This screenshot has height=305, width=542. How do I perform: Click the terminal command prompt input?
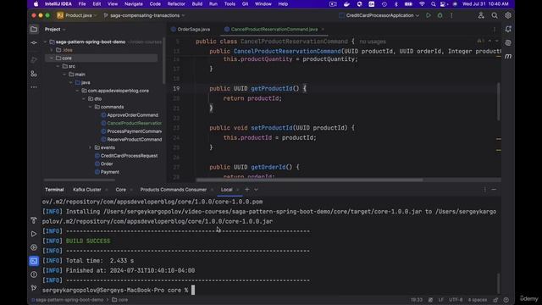pyautogui.click(x=193, y=290)
